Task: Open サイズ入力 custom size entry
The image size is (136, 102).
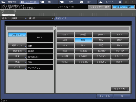Action: (120, 89)
